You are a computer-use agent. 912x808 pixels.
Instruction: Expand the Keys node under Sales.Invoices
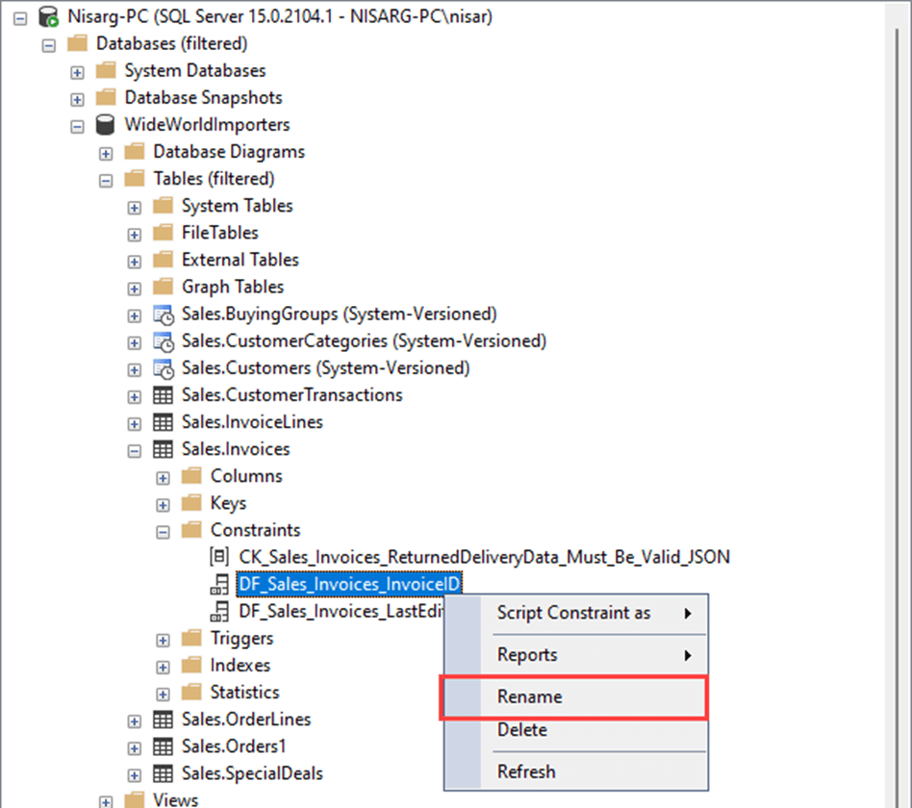(163, 503)
